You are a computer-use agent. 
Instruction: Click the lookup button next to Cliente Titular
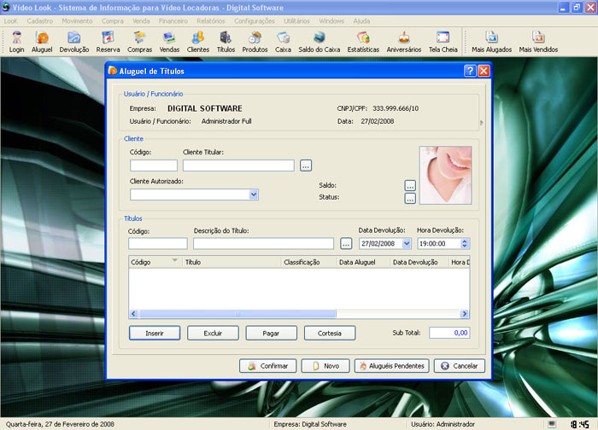[x=306, y=166]
